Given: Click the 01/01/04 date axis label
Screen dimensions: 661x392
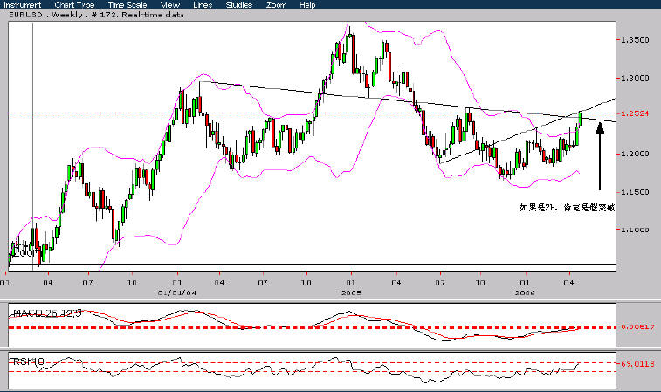Looking at the screenshot, I should 177,292.
